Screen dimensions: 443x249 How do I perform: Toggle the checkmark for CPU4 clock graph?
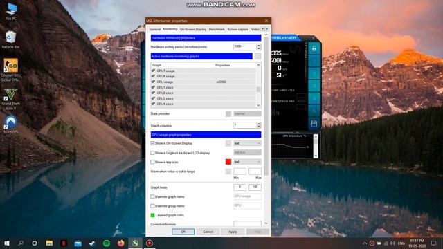coord(153,104)
